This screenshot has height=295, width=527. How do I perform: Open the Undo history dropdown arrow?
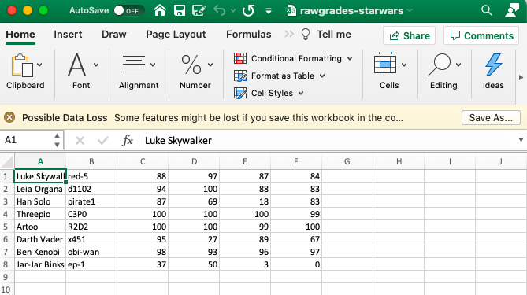pos(233,11)
